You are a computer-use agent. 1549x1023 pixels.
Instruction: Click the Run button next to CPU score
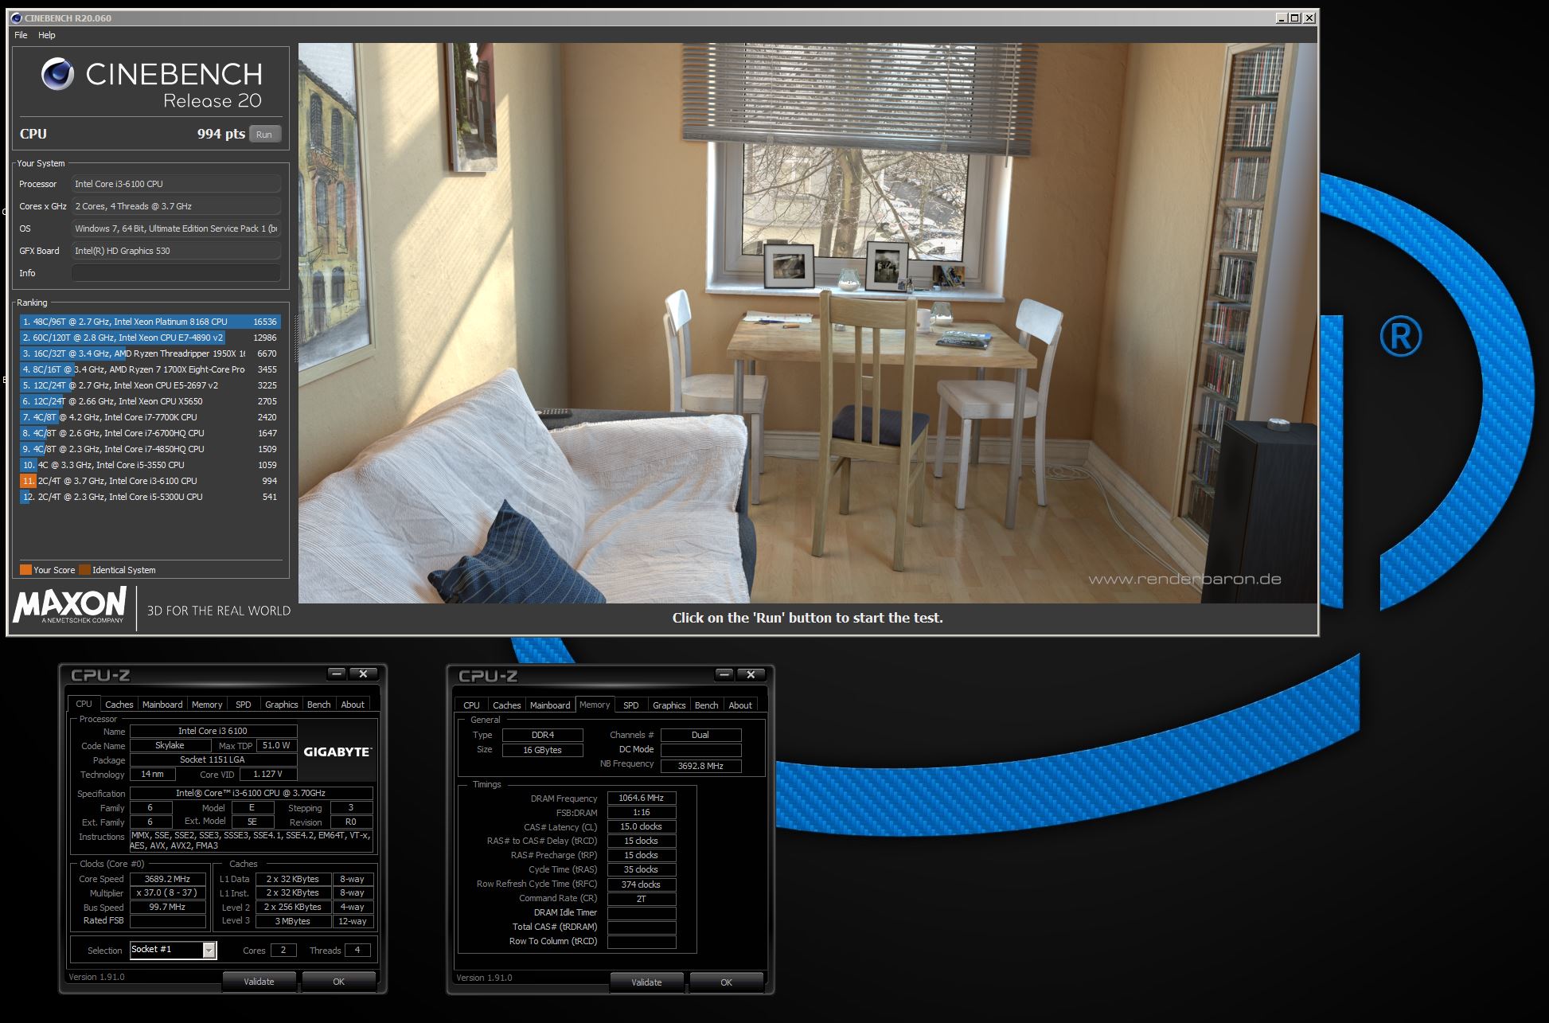pyautogui.click(x=264, y=134)
